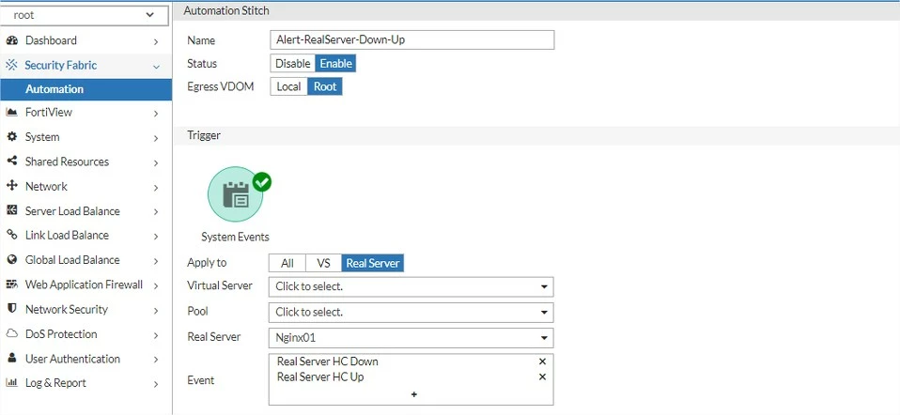Expand the Link Load Balance chevron

tap(156, 237)
